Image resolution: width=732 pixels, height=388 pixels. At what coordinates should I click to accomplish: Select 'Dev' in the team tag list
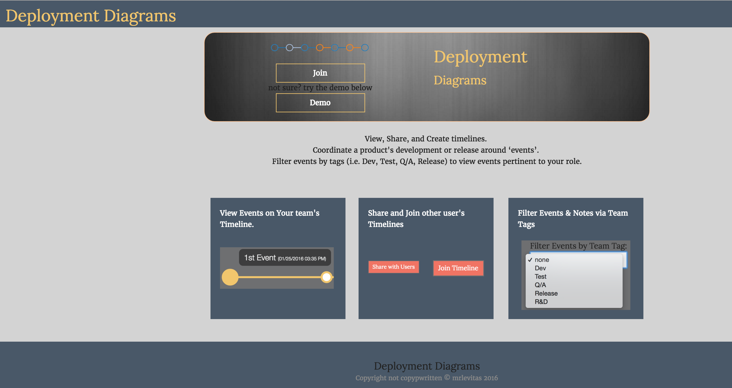[x=540, y=268]
